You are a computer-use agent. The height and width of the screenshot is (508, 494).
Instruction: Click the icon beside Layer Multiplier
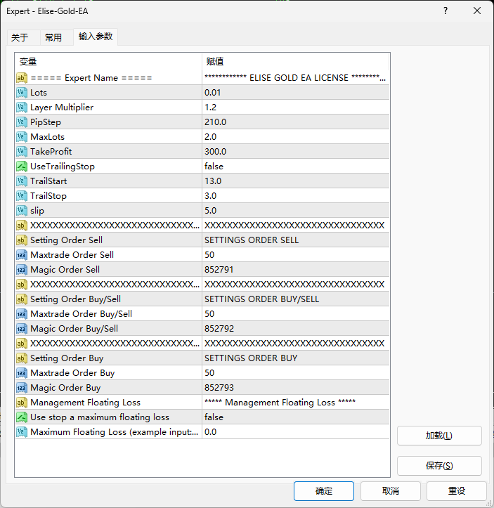21,108
